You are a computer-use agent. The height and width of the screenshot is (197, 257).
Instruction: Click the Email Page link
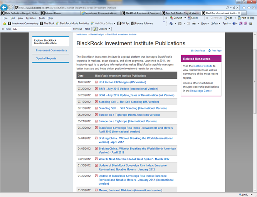(x=198, y=51)
